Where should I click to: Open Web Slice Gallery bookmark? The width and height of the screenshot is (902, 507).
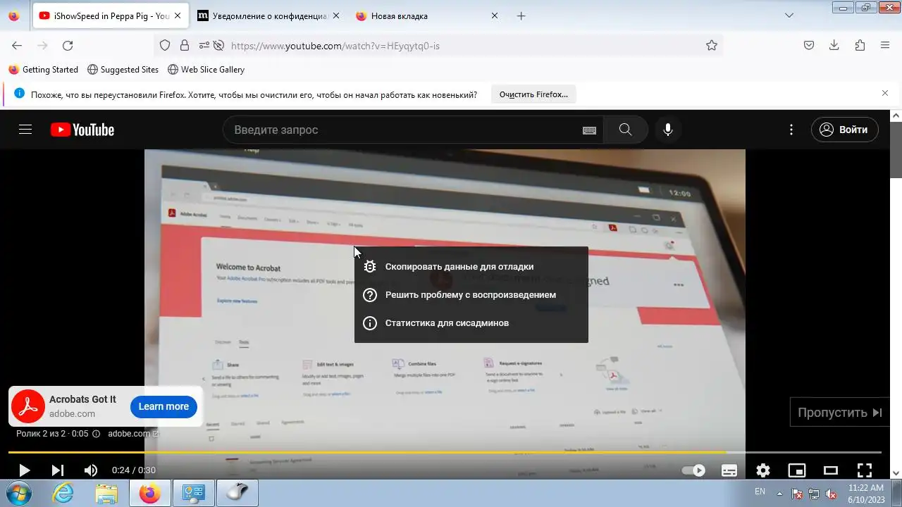pyautogui.click(x=206, y=70)
